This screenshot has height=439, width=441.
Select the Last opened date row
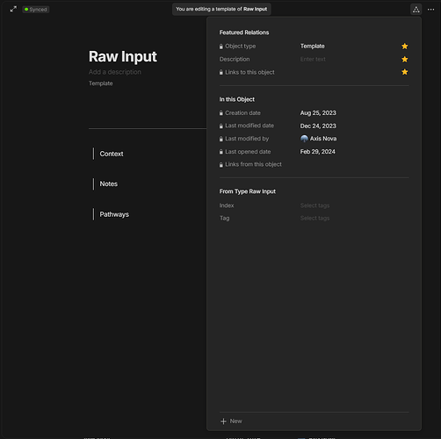tap(314, 152)
